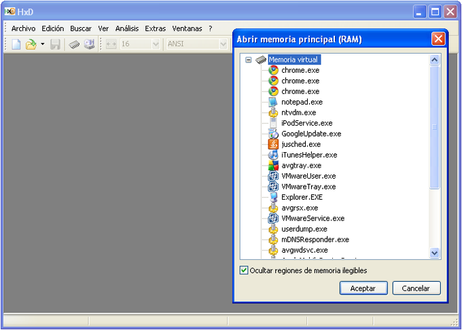Select the jusched.exe process name

click(x=301, y=145)
